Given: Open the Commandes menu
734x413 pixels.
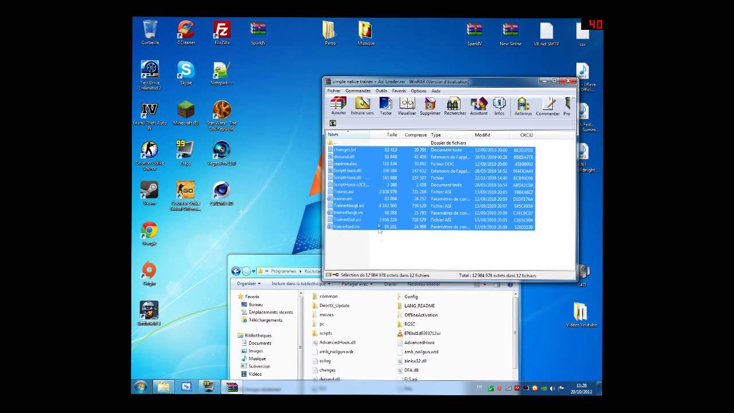Looking at the screenshot, I should (358, 91).
